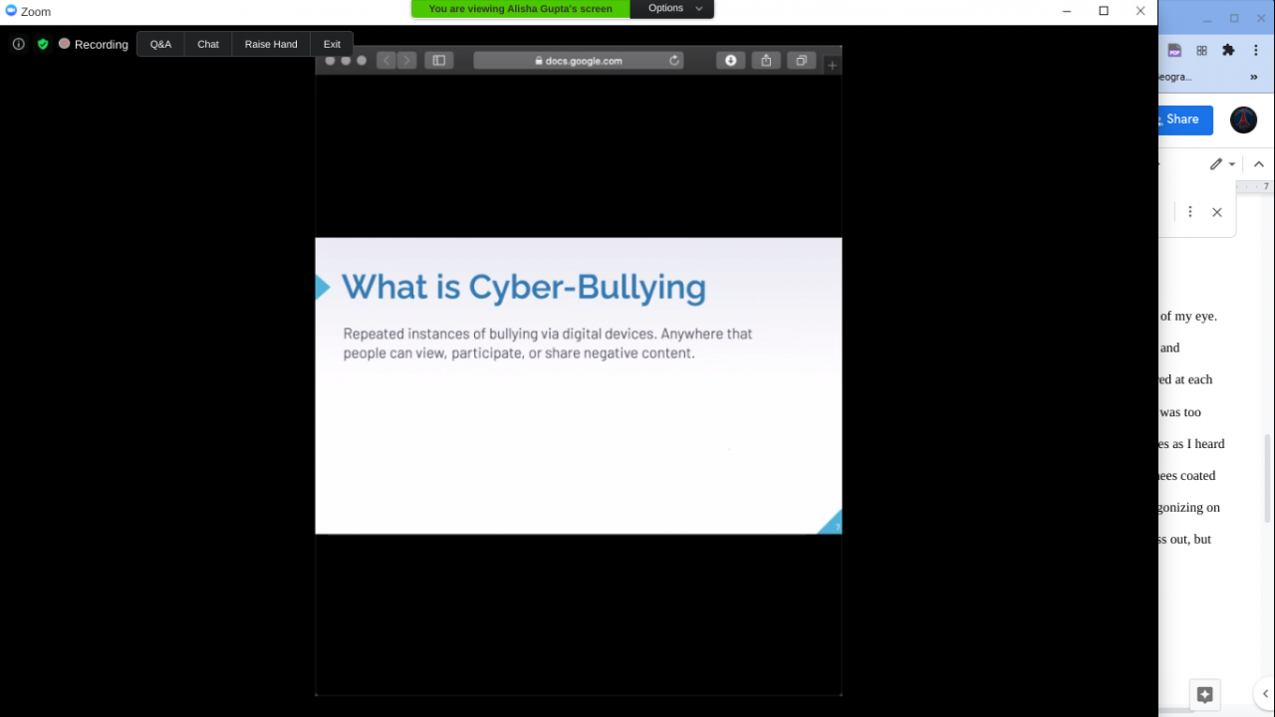This screenshot has height=717, width=1275.
Task: Click the Chrome window maximize icon
Action: [x=1234, y=18]
